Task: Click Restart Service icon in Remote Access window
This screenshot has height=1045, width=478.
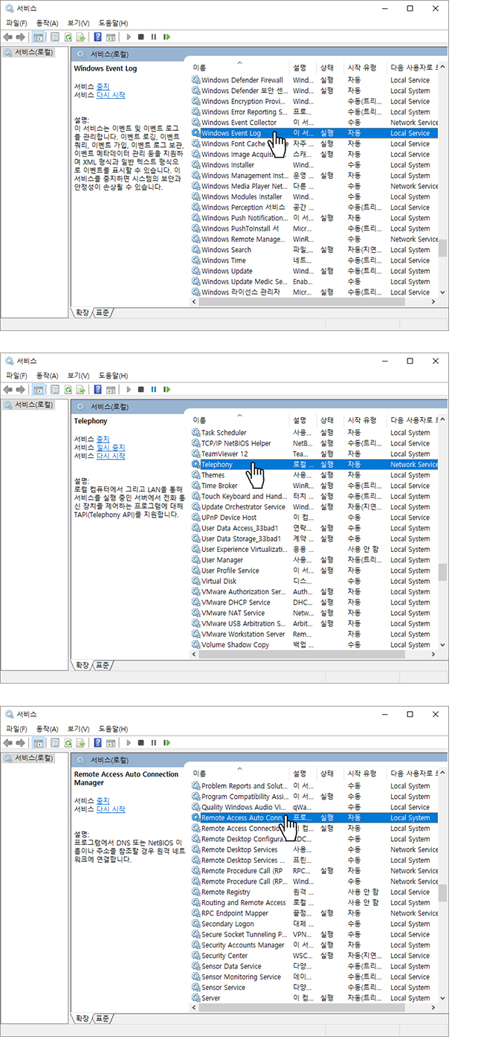Action: (167, 742)
